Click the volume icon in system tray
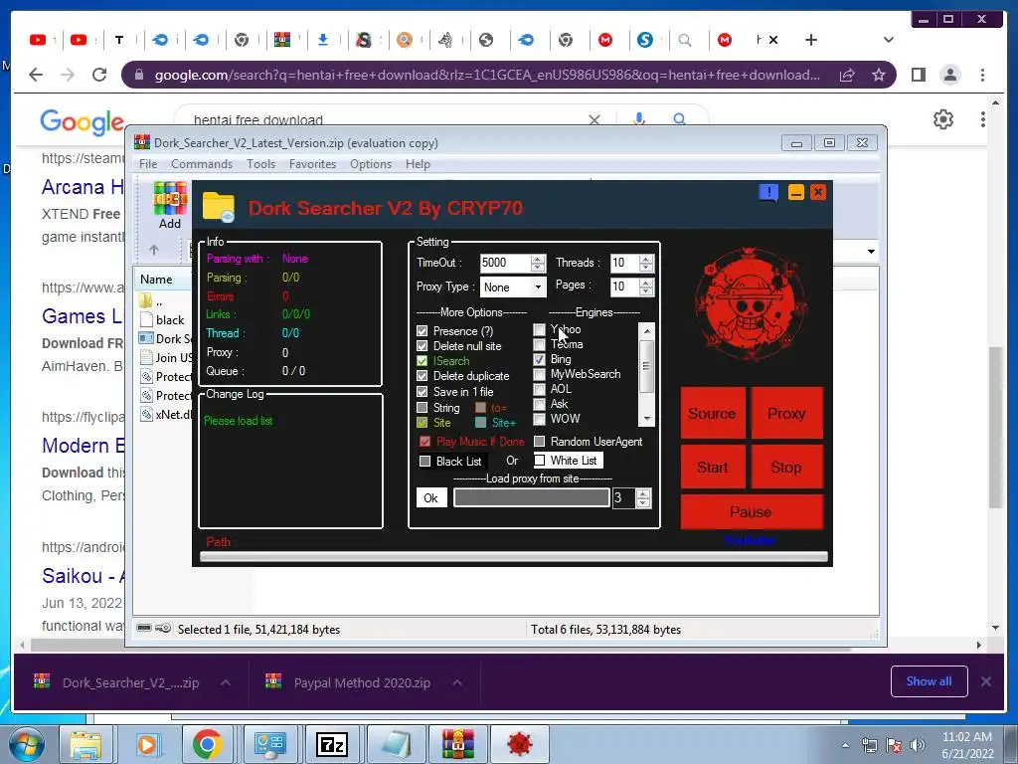The image size is (1018, 764). [918, 745]
